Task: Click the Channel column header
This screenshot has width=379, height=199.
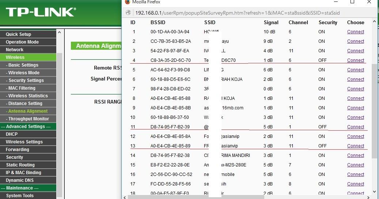Action: point(298,22)
